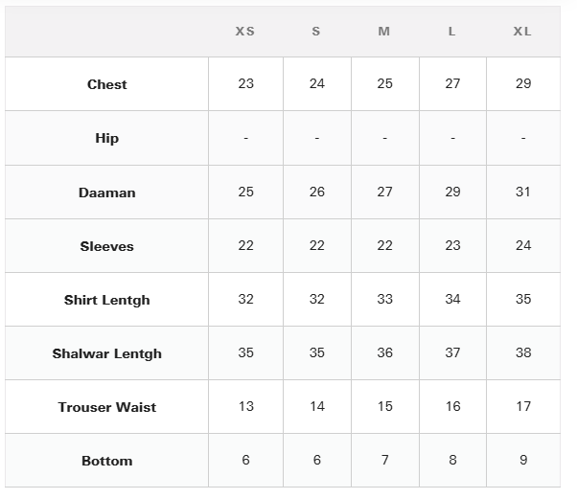
Task: Select the XS column header
Action: [x=245, y=32]
